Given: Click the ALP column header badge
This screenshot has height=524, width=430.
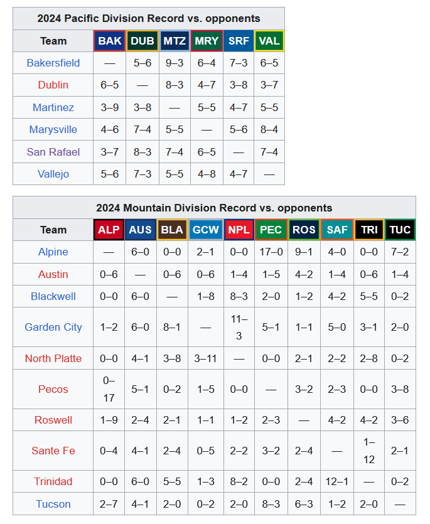Looking at the screenshot, I should point(109,230).
